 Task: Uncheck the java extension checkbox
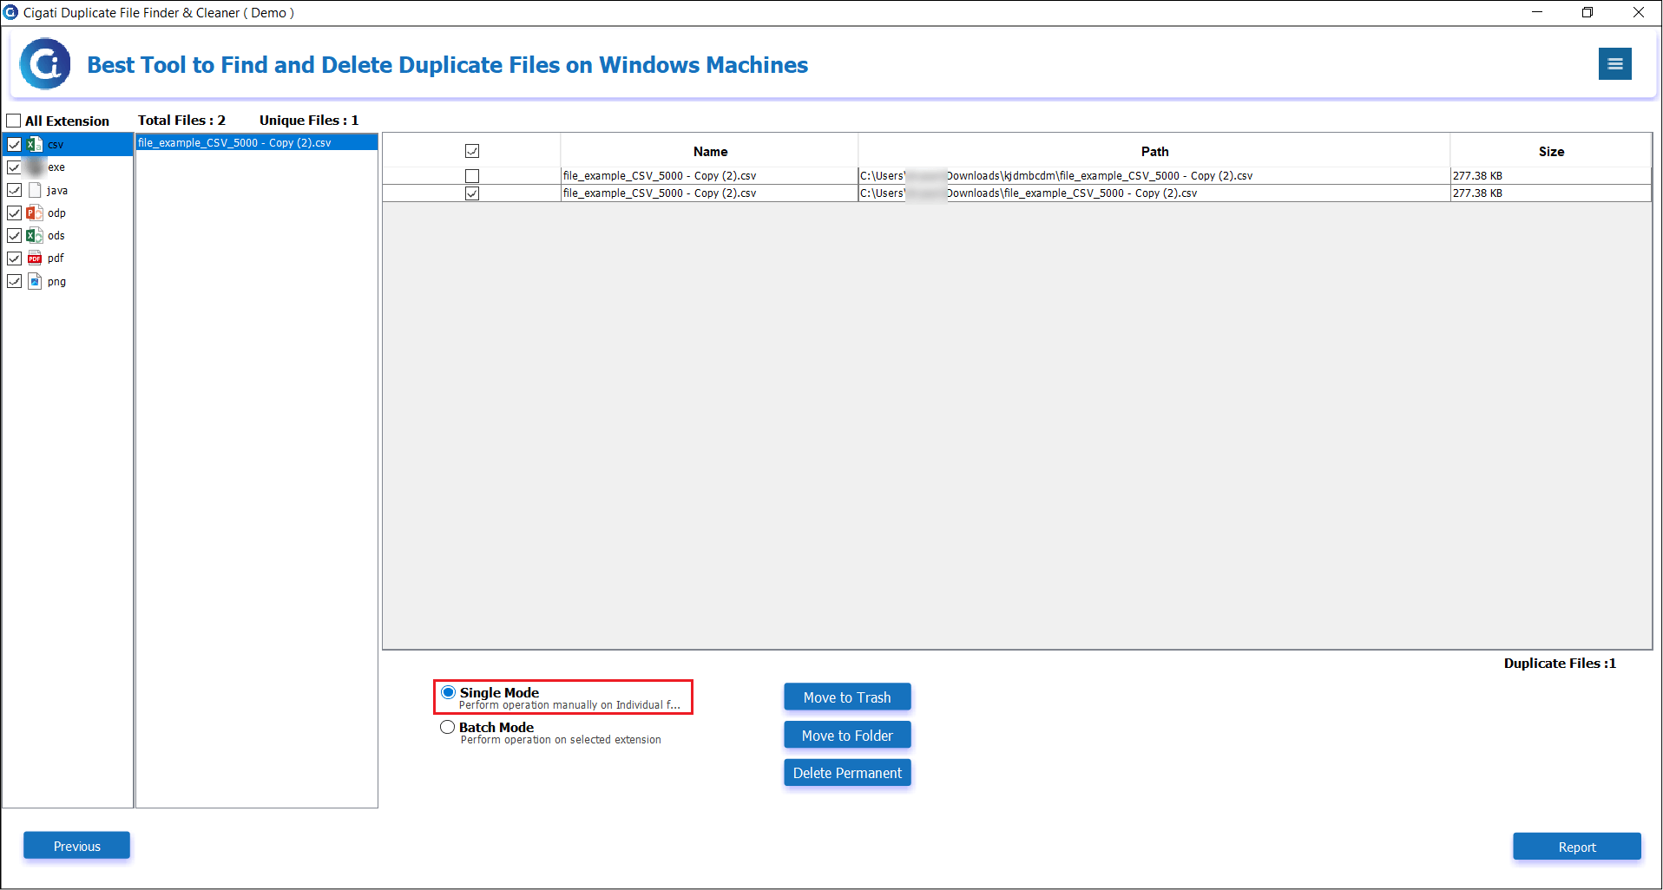(x=15, y=190)
